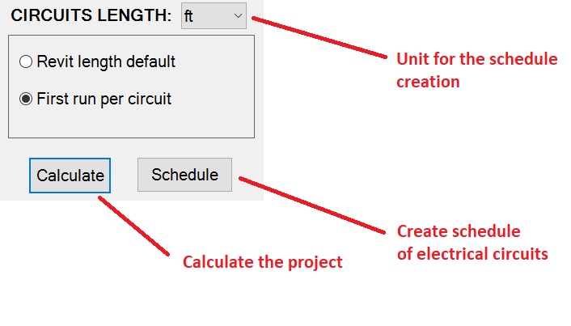Image resolution: width=571 pixels, height=326 pixels.
Task: Click the "CIRCUITS LENGTH:" heading label
Action: [x=91, y=15]
